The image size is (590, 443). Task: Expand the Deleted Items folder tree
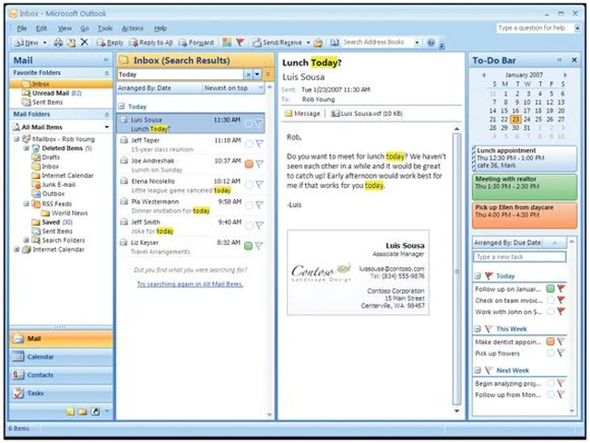point(26,148)
